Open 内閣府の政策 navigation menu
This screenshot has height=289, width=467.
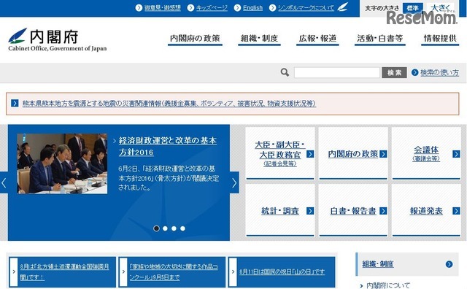point(195,39)
